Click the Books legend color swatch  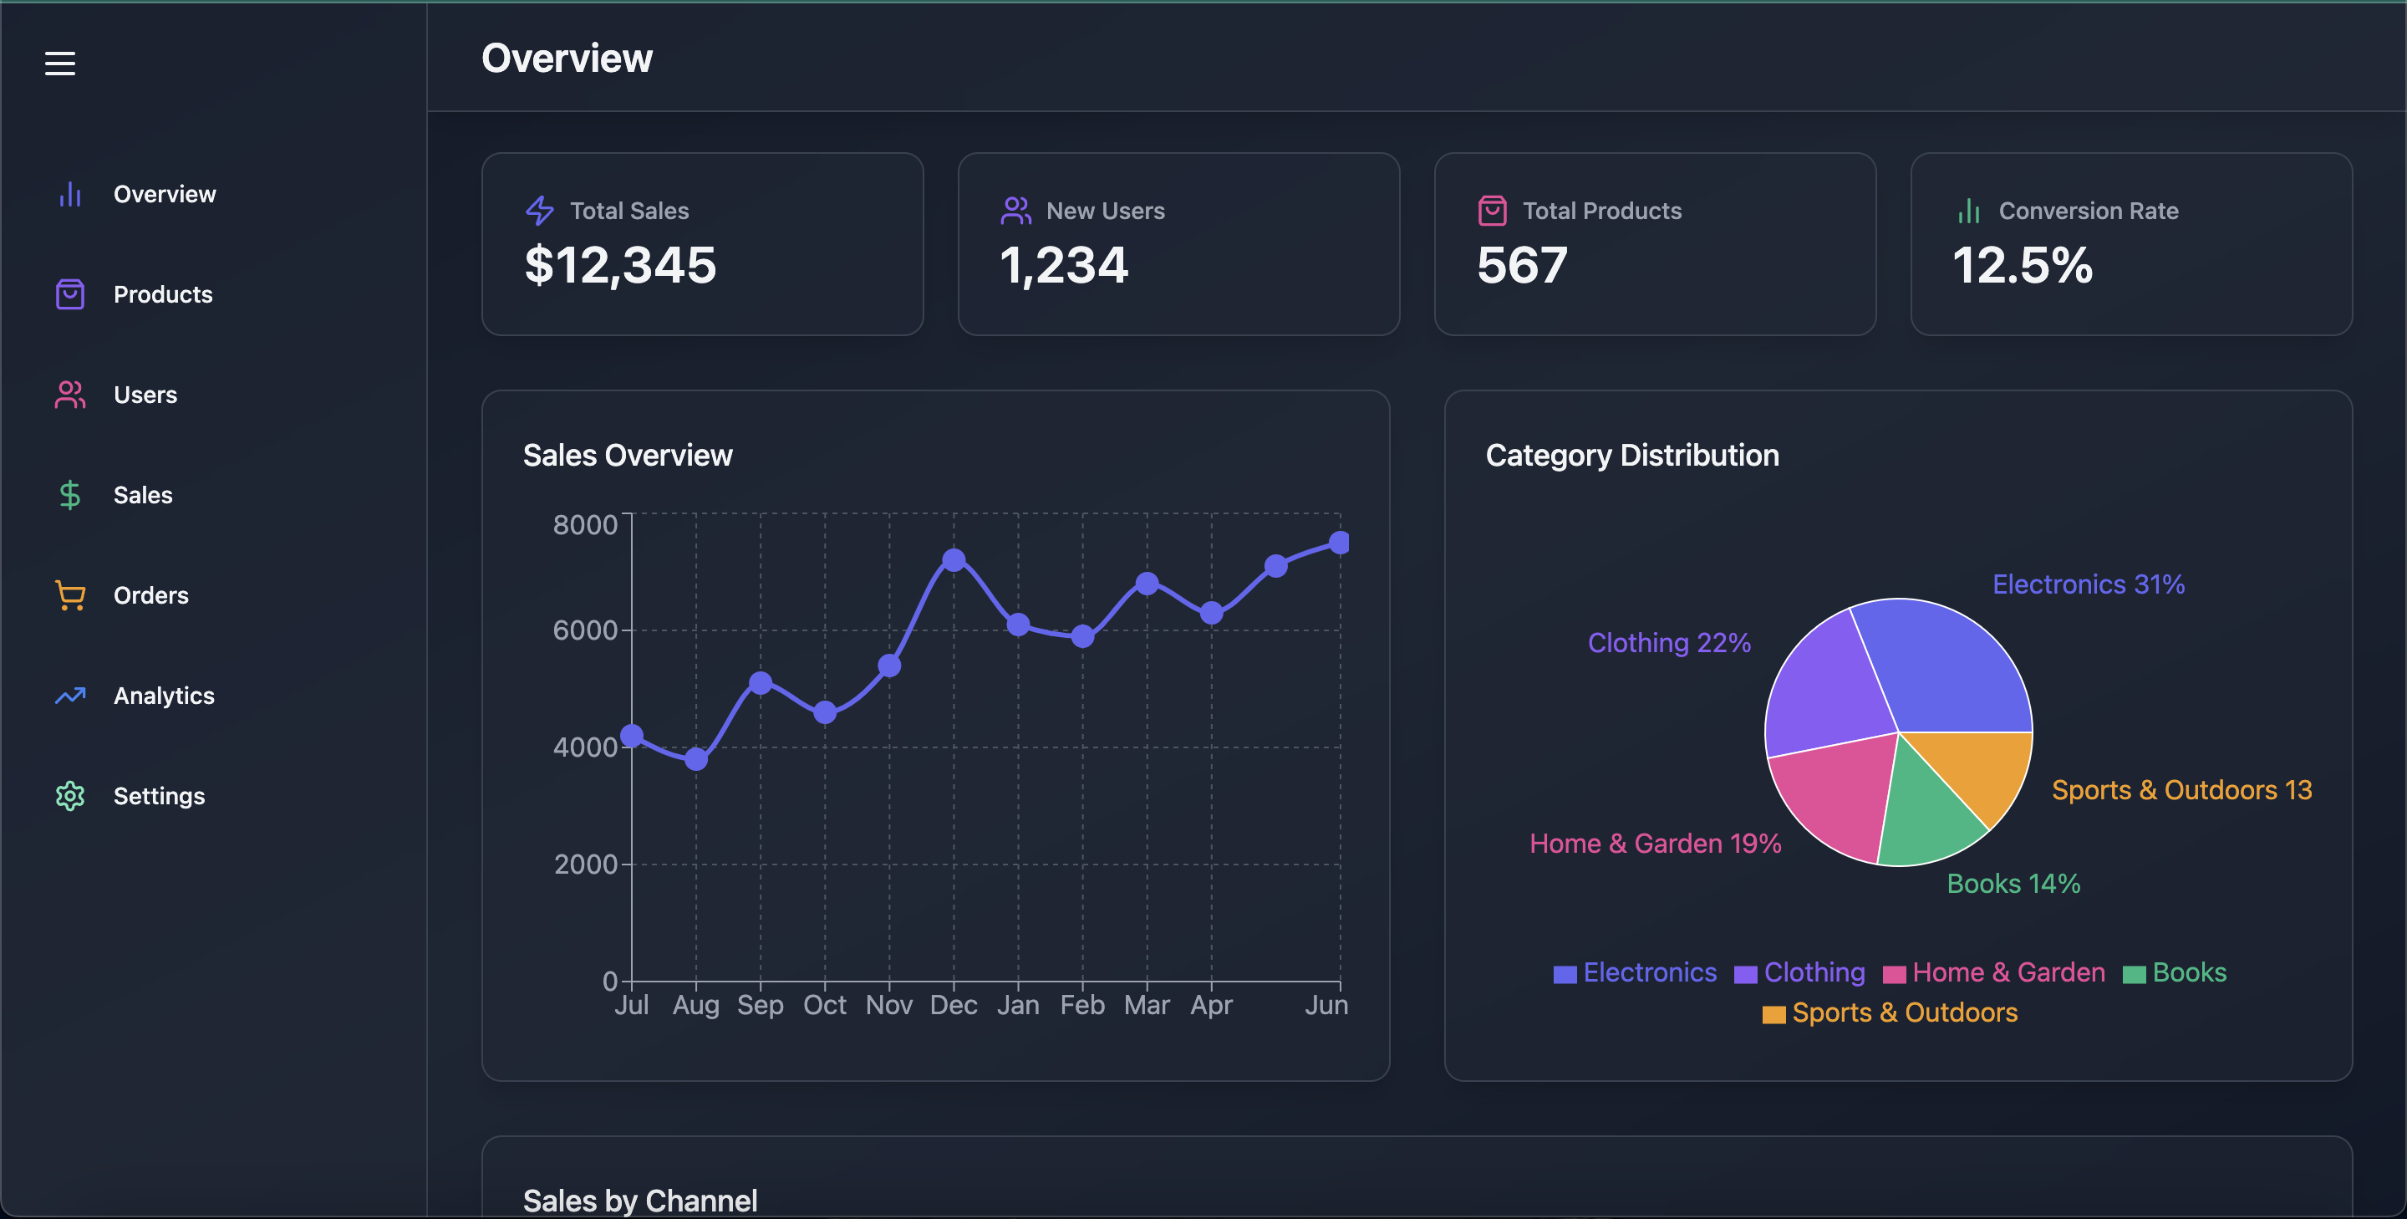click(x=2135, y=974)
